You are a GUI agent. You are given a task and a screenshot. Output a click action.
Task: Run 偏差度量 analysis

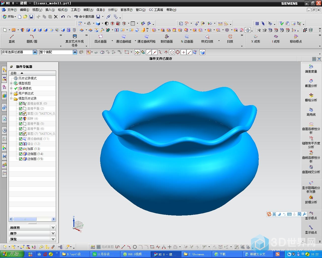[x=311, y=69]
